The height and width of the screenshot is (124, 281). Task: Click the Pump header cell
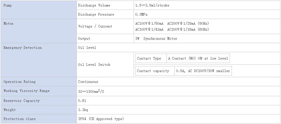(x=39, y=10)
